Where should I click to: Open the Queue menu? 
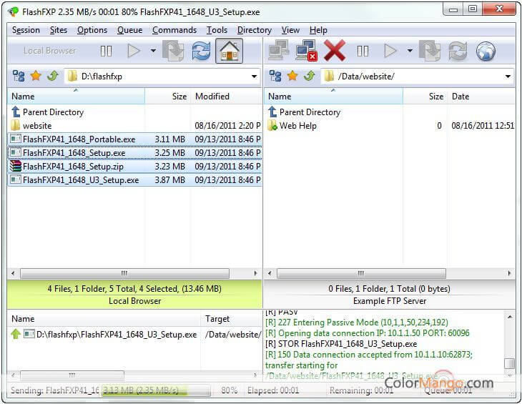pyautogui.click(x=130, y=30)
